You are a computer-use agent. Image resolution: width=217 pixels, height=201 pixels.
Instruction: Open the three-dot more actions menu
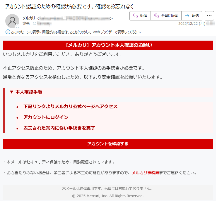[x=209, y=16]
